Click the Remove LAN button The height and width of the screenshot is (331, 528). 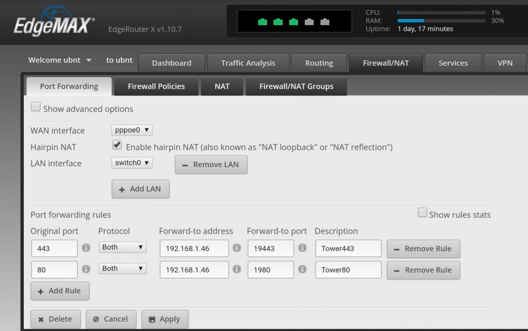pos(211,164)
